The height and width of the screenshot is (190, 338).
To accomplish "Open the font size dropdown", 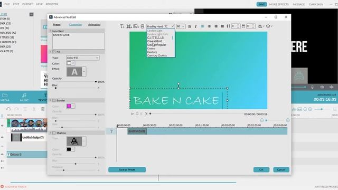I will pos(181,26).
